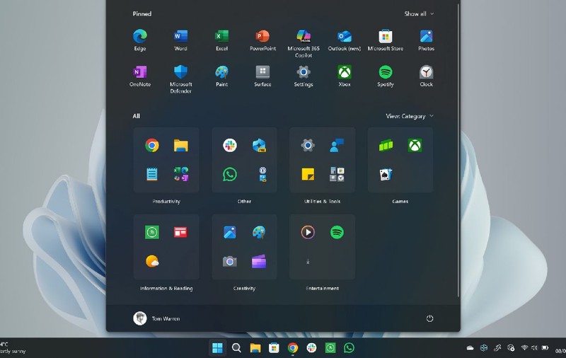The height and width of the screenshot is (358, 566).
Task: Open the Tom Warren account menu
Action: (x=156, y=318)
